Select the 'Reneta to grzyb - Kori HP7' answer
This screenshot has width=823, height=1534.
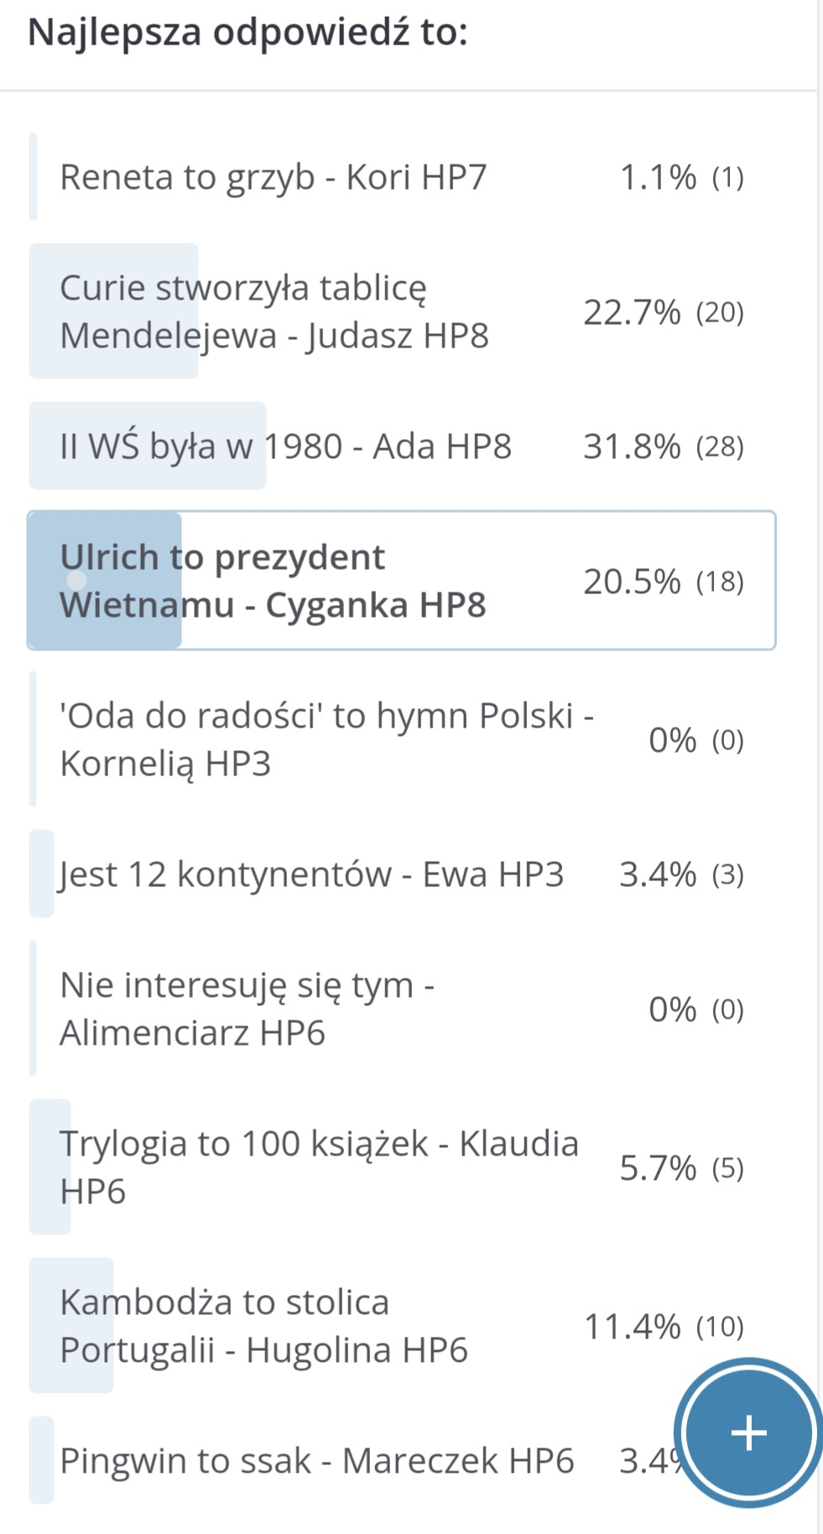pyautogui.click(x=273, y=177)
